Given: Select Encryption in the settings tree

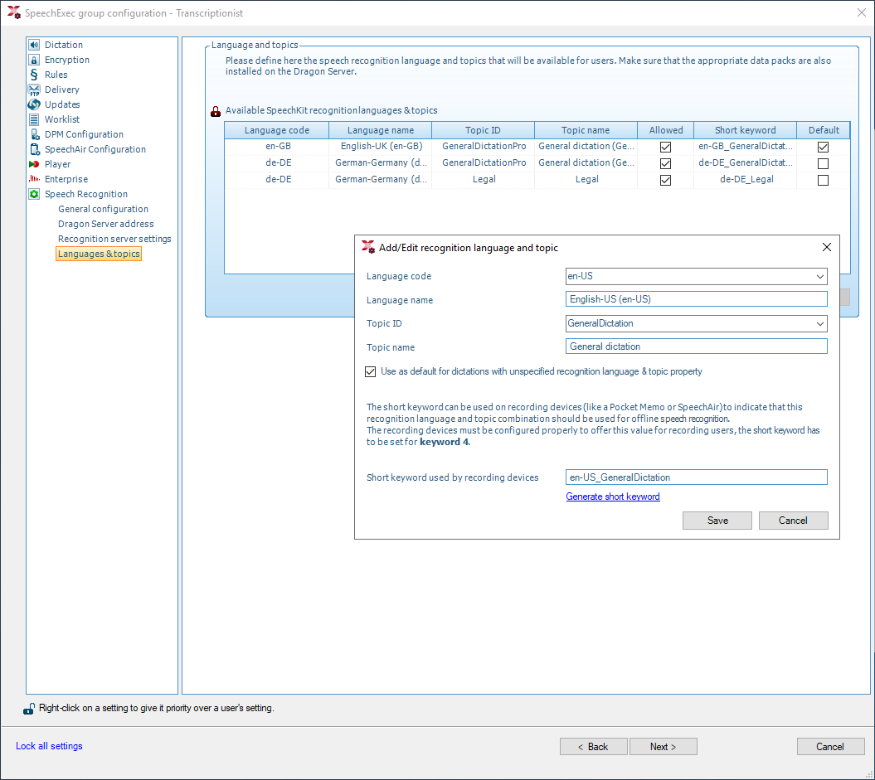Looking at the screenshot, I should click(x=67, y=60).
